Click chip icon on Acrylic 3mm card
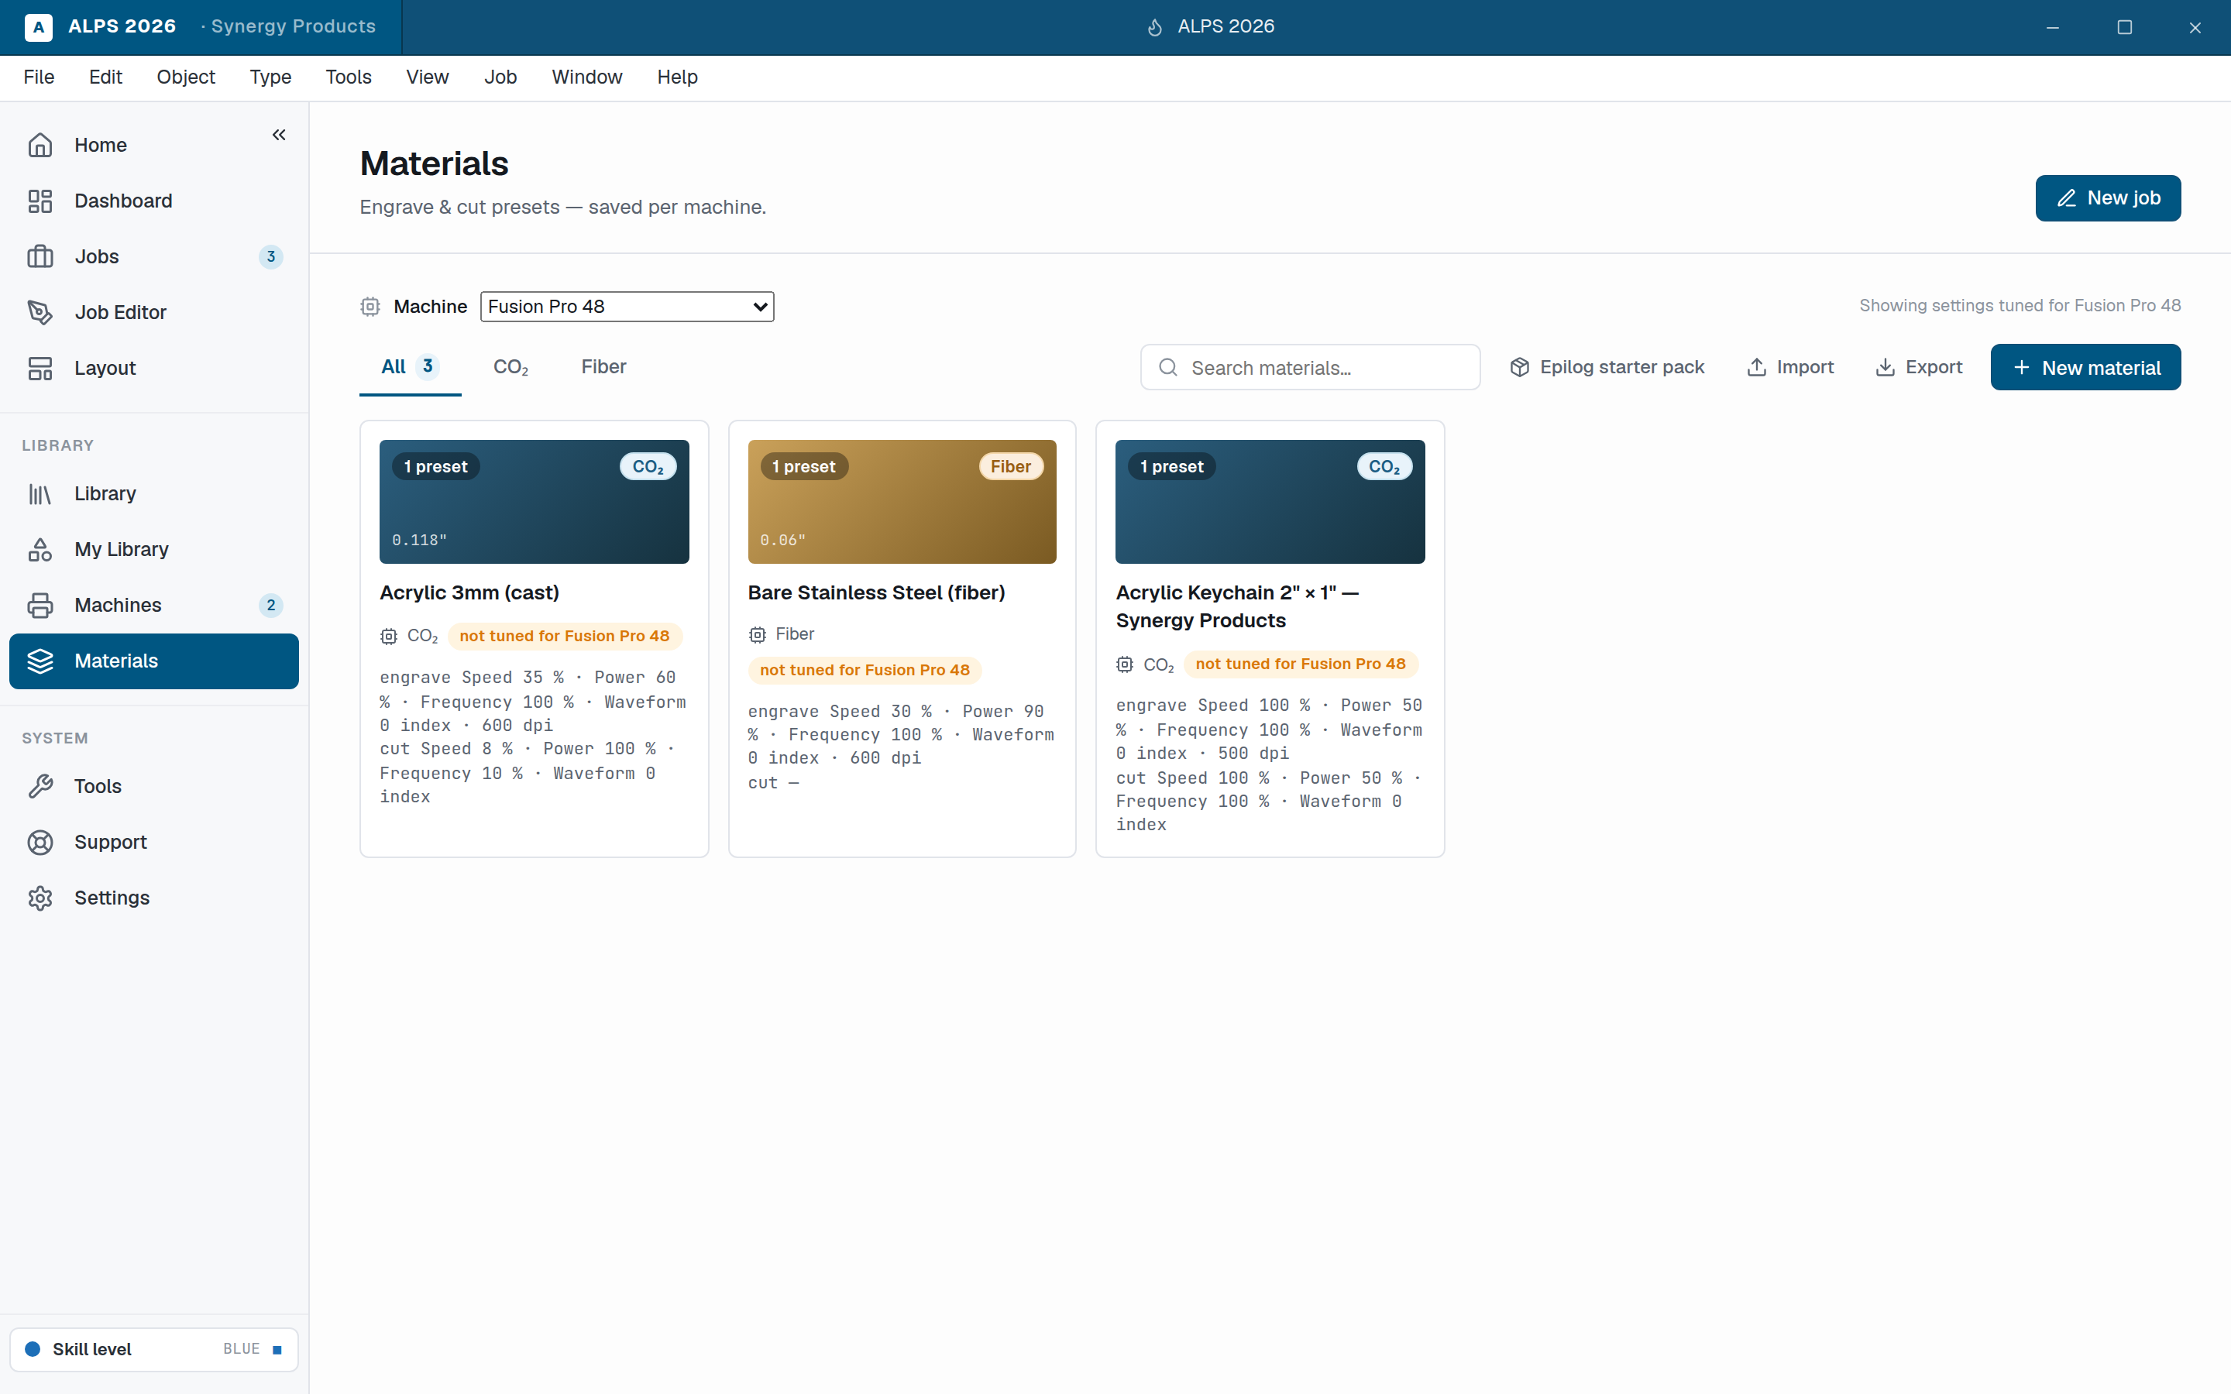Image resolution: width=2231 pixels, height=1394 pixels. point(388,636)
